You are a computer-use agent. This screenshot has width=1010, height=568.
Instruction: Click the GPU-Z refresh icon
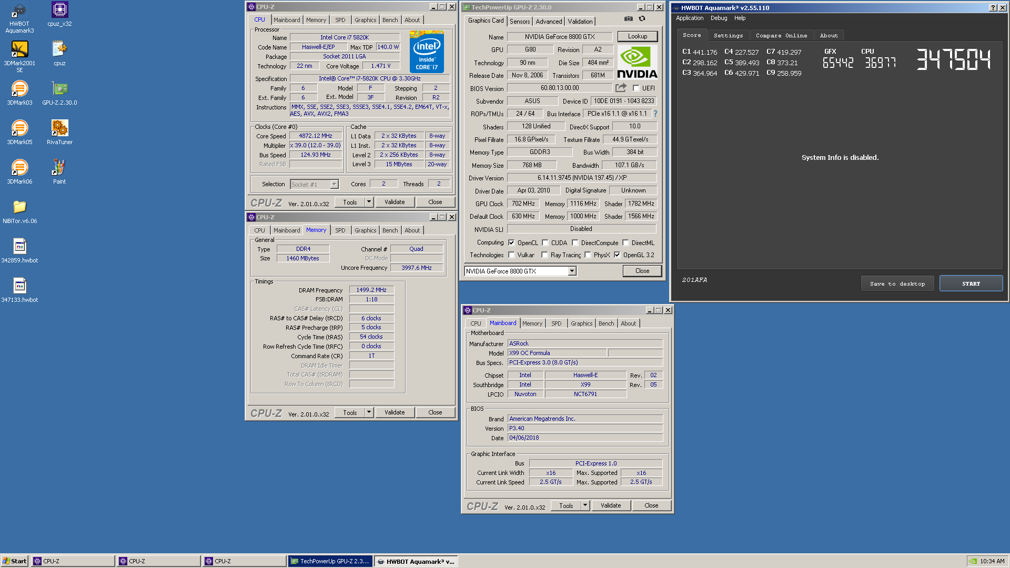click(x=642, y=19)
